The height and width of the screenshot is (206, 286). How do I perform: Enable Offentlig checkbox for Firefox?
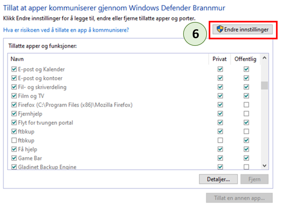point(246,105)
